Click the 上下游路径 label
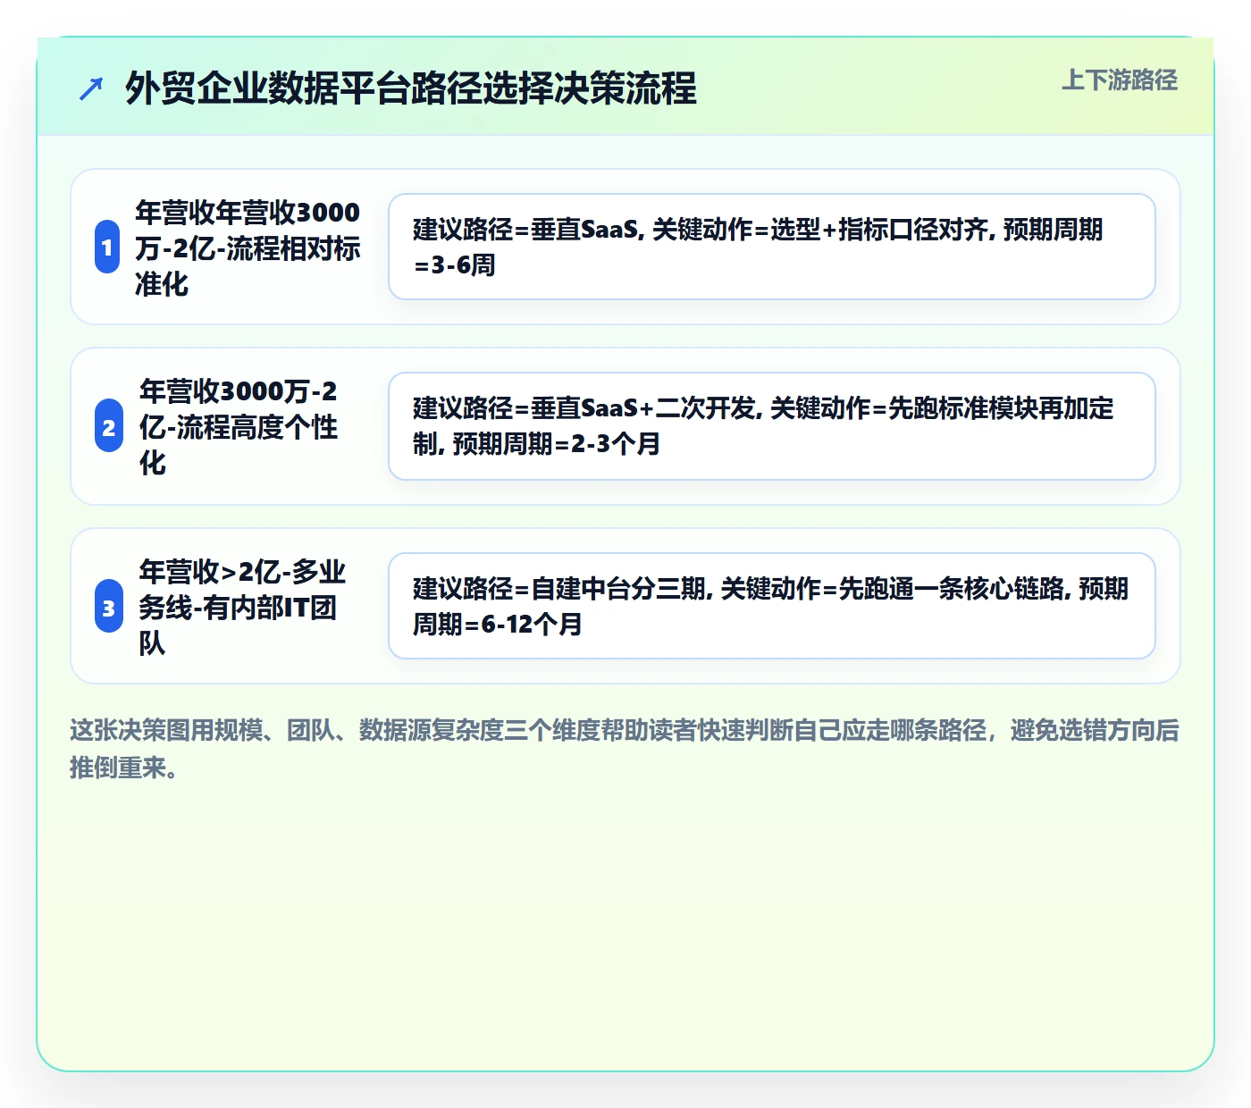The width and height of the screenshot is (1251, 1108). (1120, 80)
